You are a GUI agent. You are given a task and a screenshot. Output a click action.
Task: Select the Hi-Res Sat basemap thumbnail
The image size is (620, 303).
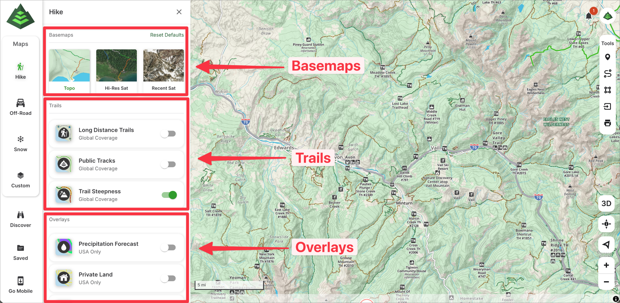(117, 70)
